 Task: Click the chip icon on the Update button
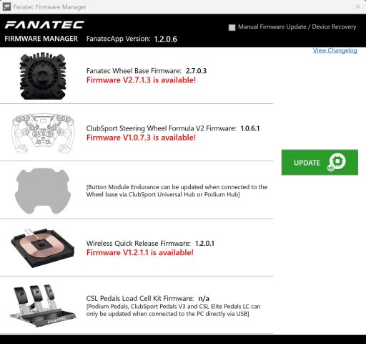[337, 163]
